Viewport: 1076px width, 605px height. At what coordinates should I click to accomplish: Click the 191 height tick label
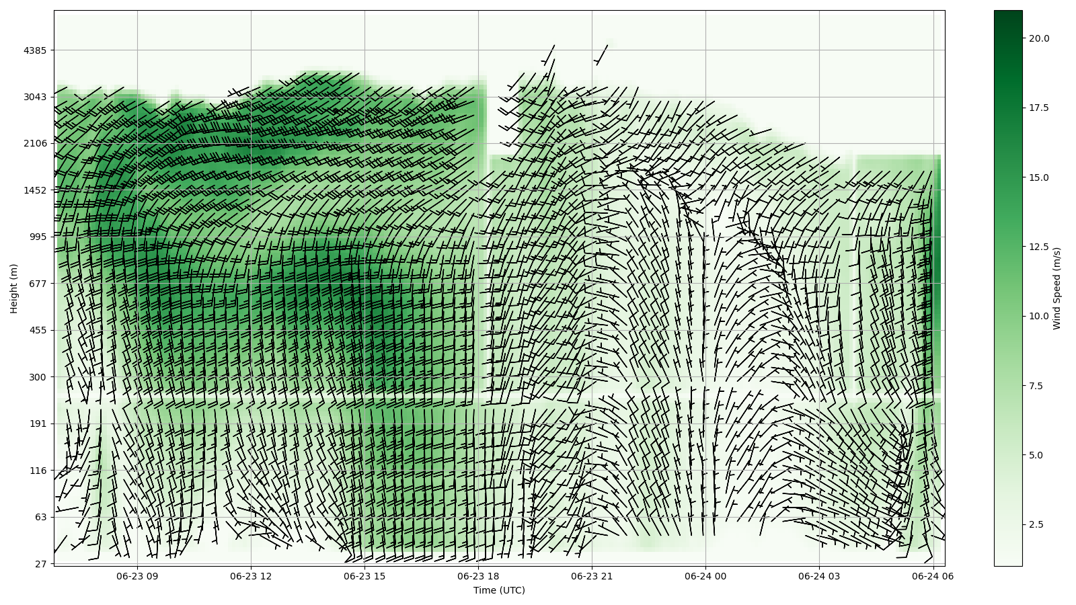[39, 424]
